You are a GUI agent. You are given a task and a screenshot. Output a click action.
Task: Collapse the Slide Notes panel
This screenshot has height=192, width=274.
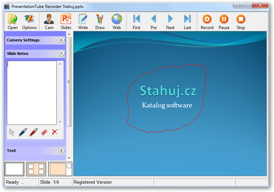[62, 53]
